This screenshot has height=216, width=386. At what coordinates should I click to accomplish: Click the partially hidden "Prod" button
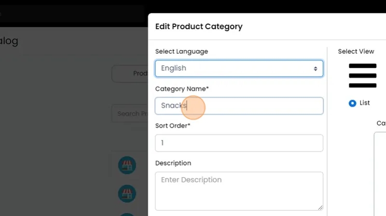[130, 74]
